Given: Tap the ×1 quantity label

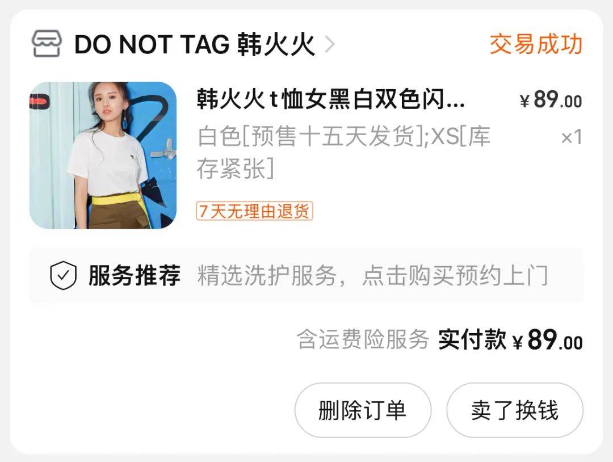Looking at the screenshot, I should point(572,137).
